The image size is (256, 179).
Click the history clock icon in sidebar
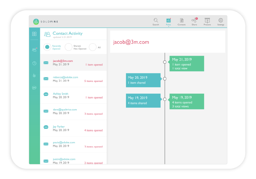(x=34, y=63)
